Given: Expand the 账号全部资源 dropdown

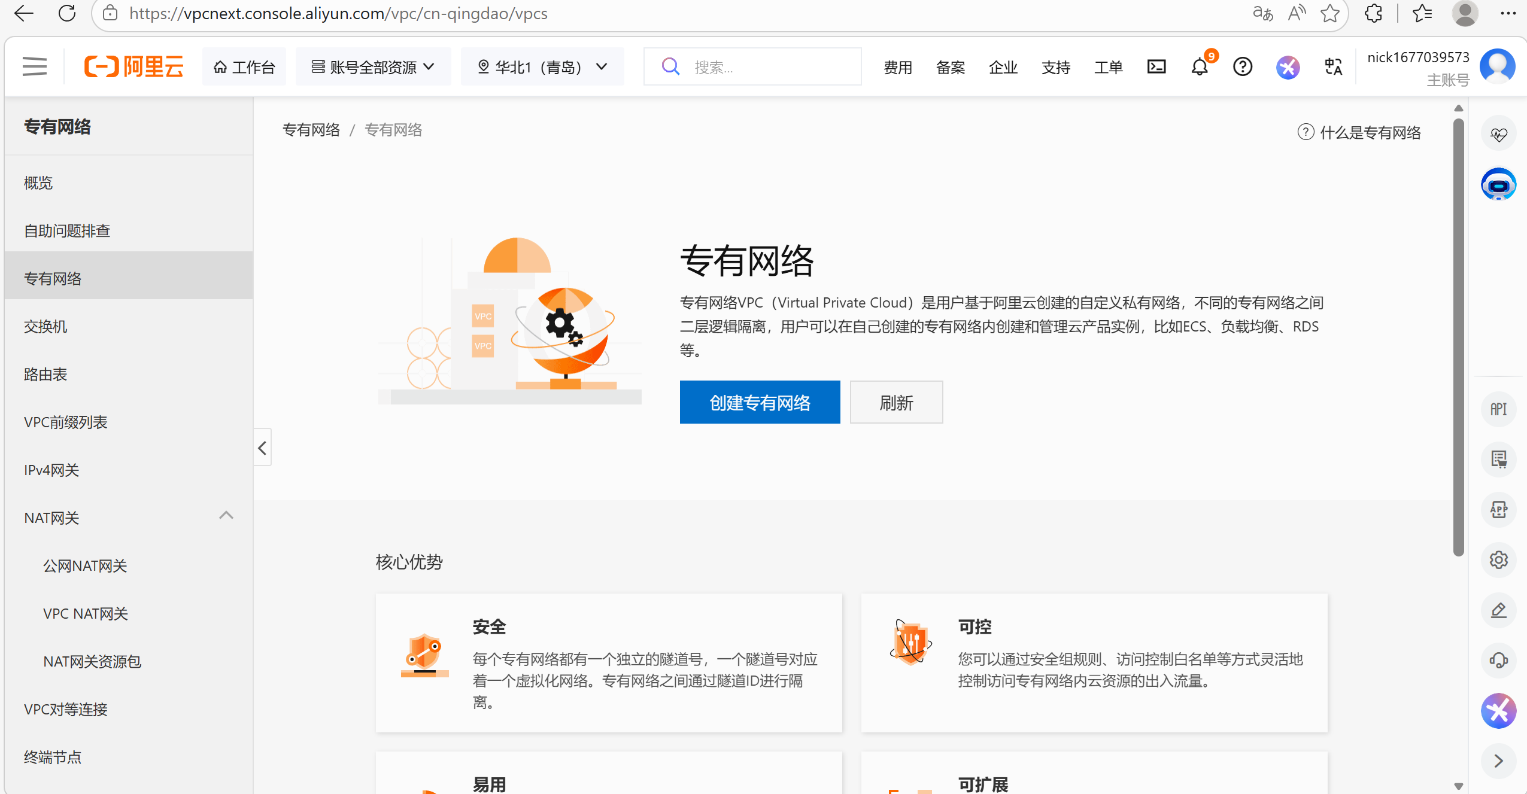Looking at the screenshot, I should tap(373, 66).
